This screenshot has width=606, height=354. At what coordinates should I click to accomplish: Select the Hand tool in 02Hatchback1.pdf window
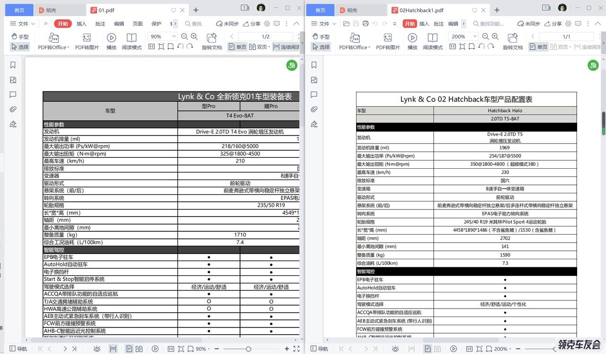321,36
